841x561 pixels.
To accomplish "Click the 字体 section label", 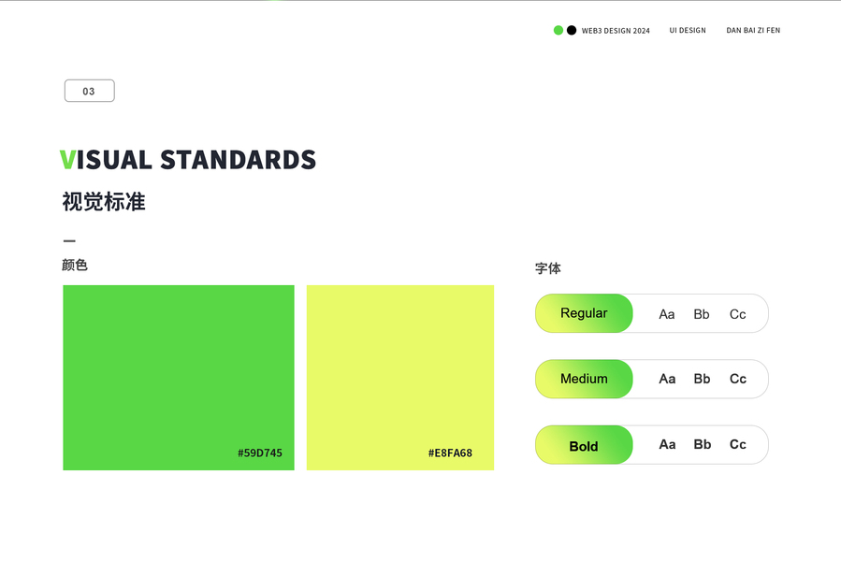I will point(548,268).
